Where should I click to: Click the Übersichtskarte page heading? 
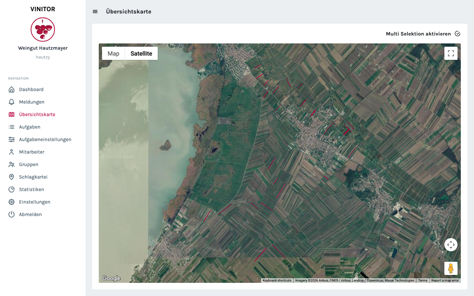[x=129, y=12]
